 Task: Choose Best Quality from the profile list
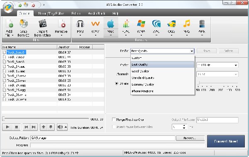(x=162, y=64)
